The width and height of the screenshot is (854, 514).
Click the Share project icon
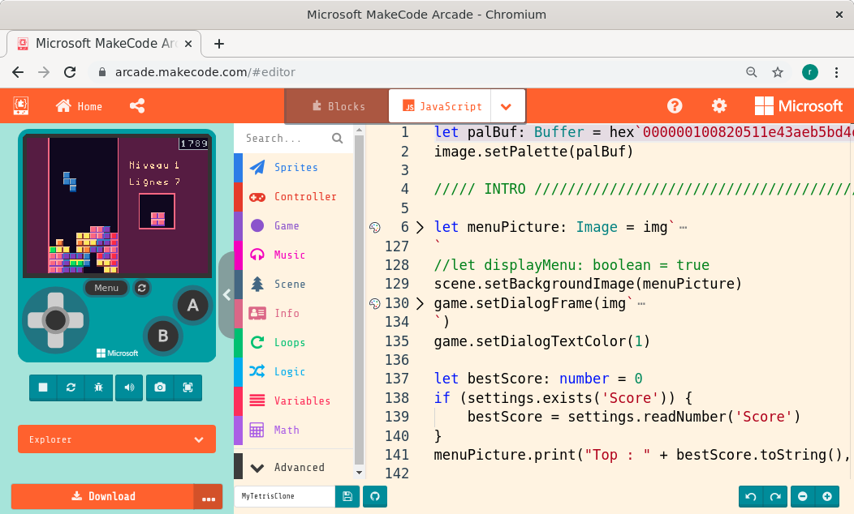tap(137, 106)
